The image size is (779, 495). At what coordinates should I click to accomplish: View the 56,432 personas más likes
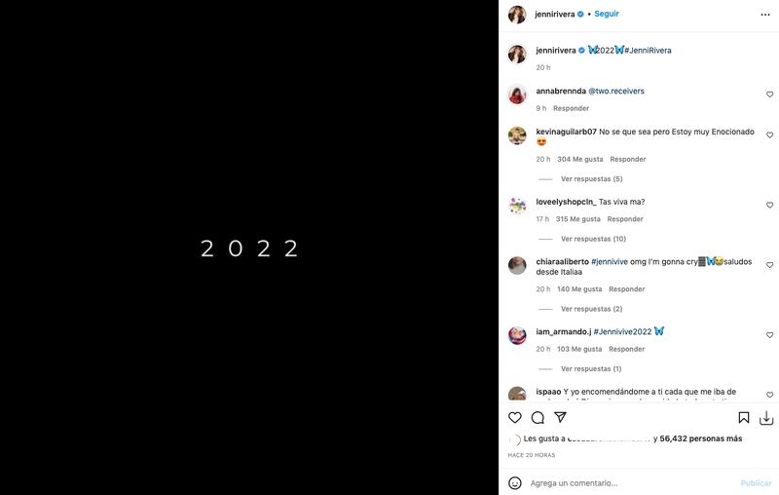coord(700,438)
